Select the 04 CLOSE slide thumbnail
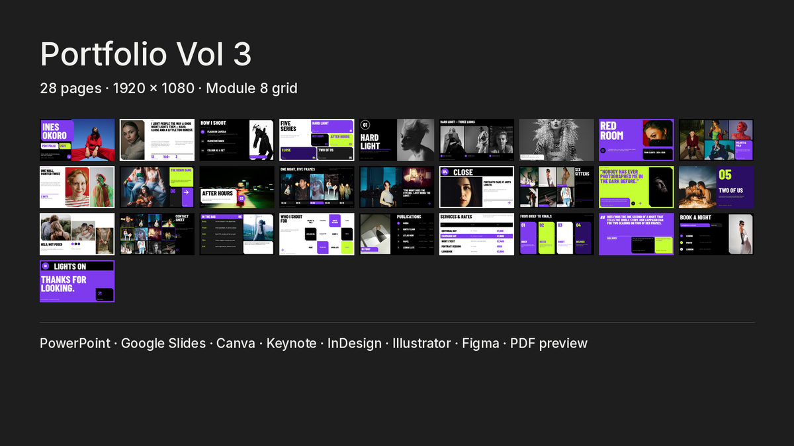The height and width of the screenshot is (446, 794). 477,187
